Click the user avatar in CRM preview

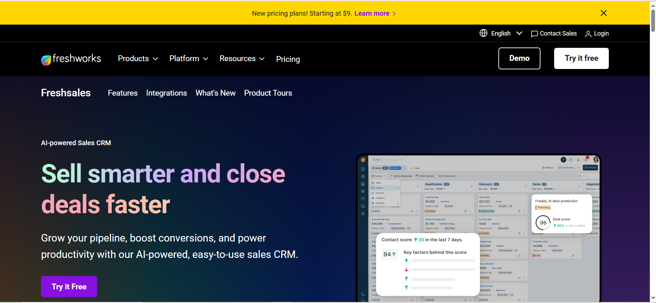(x=595, y=160)
